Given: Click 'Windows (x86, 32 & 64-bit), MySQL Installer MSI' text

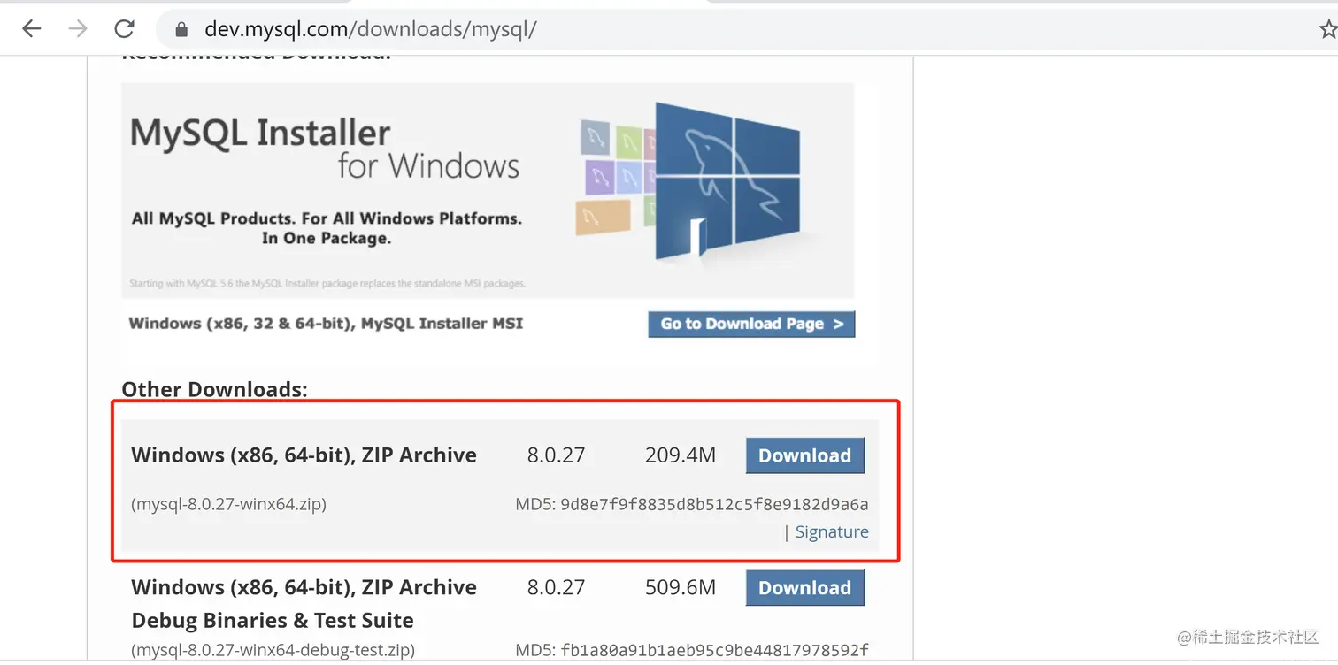Looking at the screenshot, I should click(x=326, y=324).
